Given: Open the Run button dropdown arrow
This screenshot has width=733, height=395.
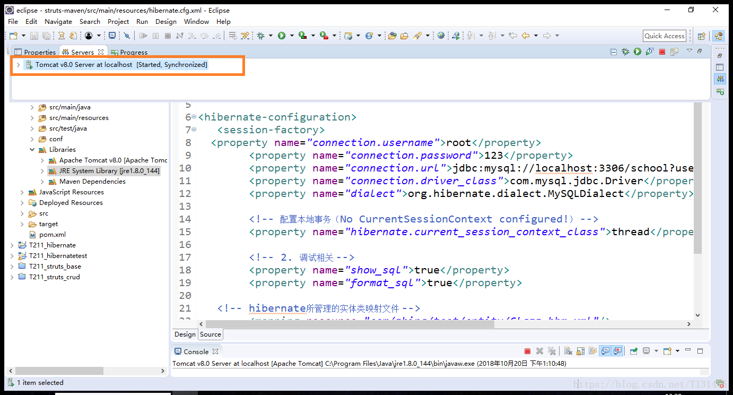Looking at the screenshot, I should pos(292,36).
